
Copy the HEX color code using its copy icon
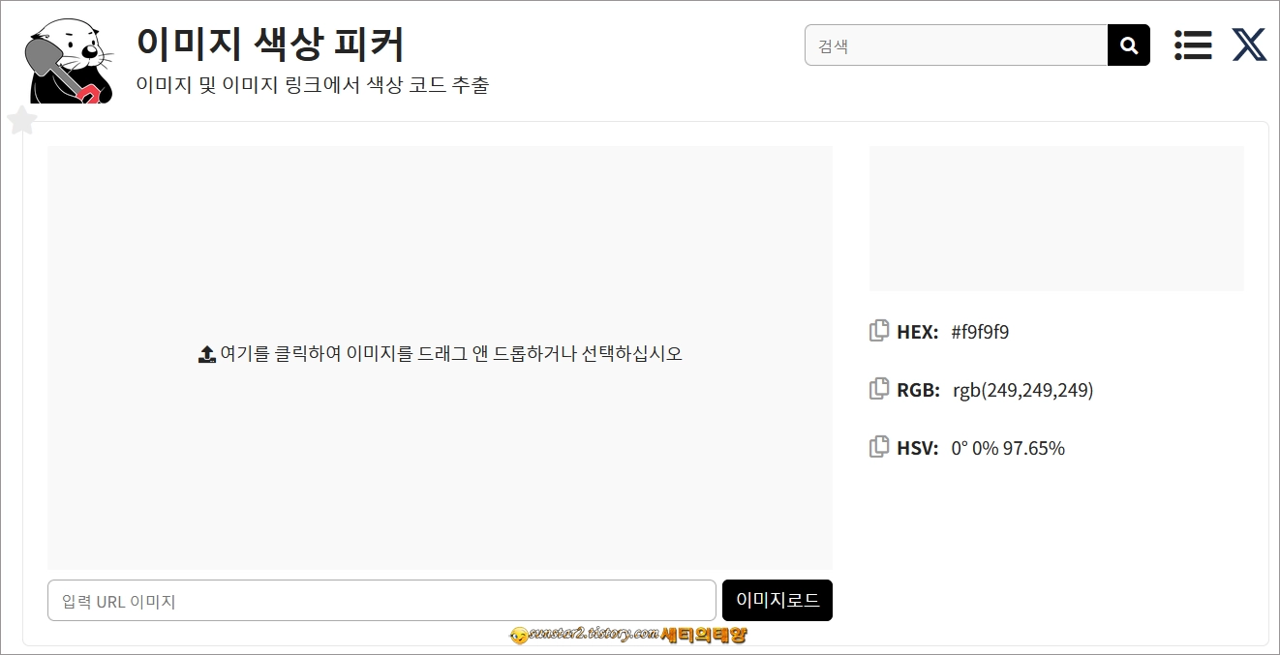point(878,331)
